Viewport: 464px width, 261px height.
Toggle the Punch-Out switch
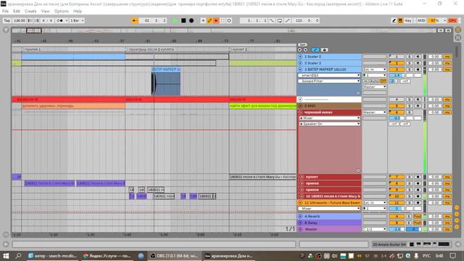(x=287, y=20)
